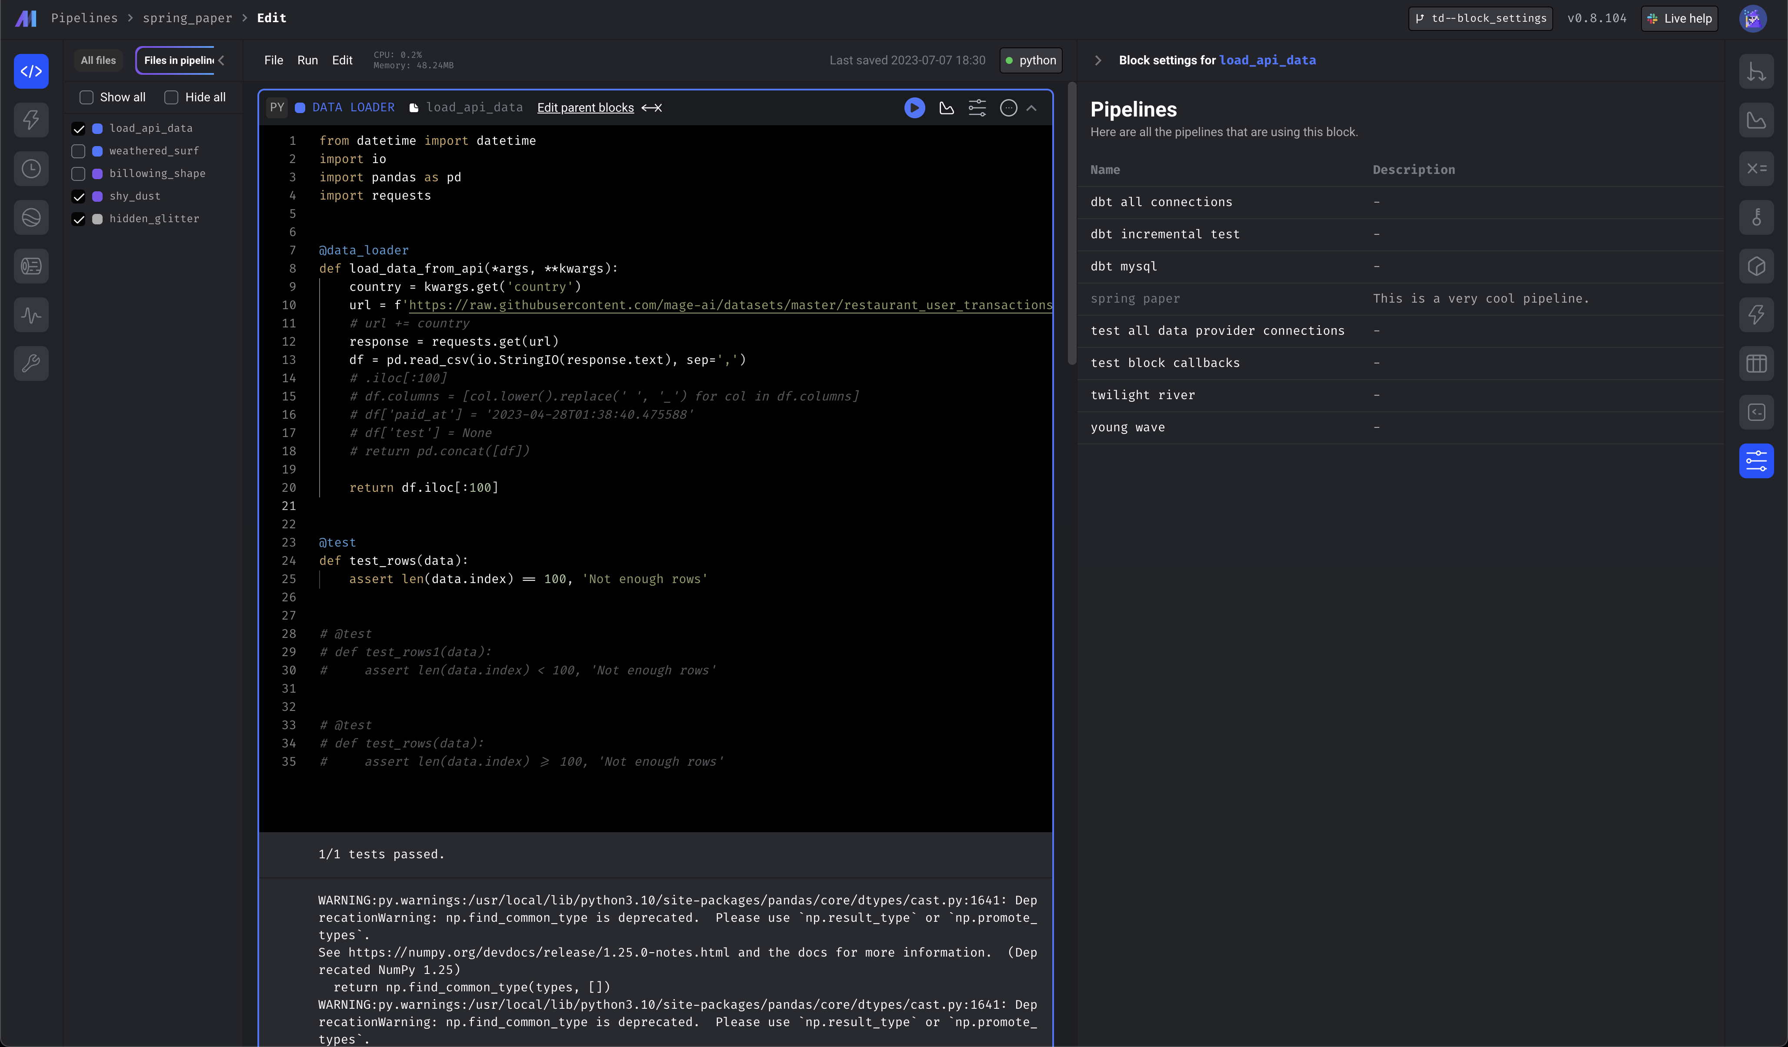Add a chart for the load_api_data block
The width and height of the screenshot is (1788, 1047).
pyautogui.click(x=947, y=108)
